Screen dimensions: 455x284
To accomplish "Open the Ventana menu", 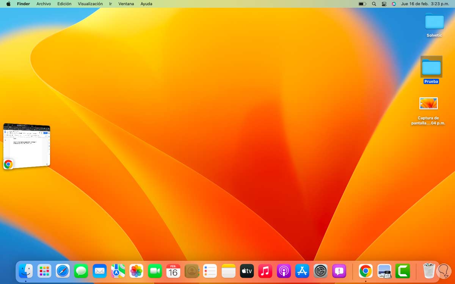I will 126,4.
